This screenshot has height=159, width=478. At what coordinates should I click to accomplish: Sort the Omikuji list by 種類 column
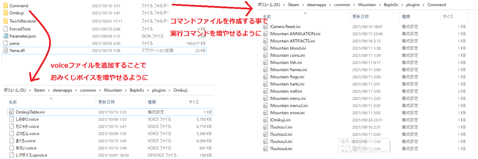point(152,102)
